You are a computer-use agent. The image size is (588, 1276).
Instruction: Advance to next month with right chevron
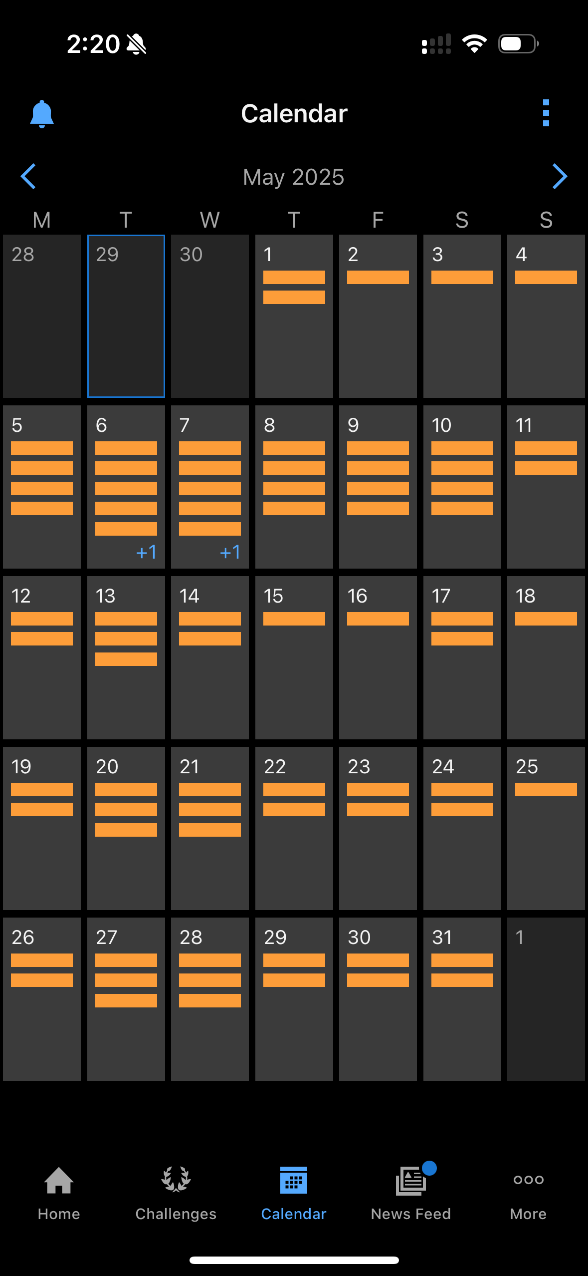pos(560,176)
